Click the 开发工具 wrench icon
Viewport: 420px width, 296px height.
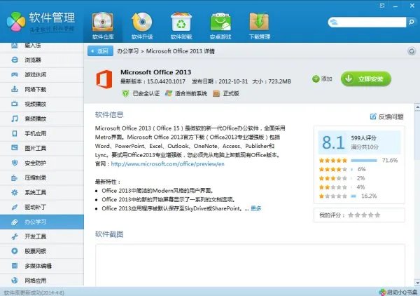click(15, 236)
